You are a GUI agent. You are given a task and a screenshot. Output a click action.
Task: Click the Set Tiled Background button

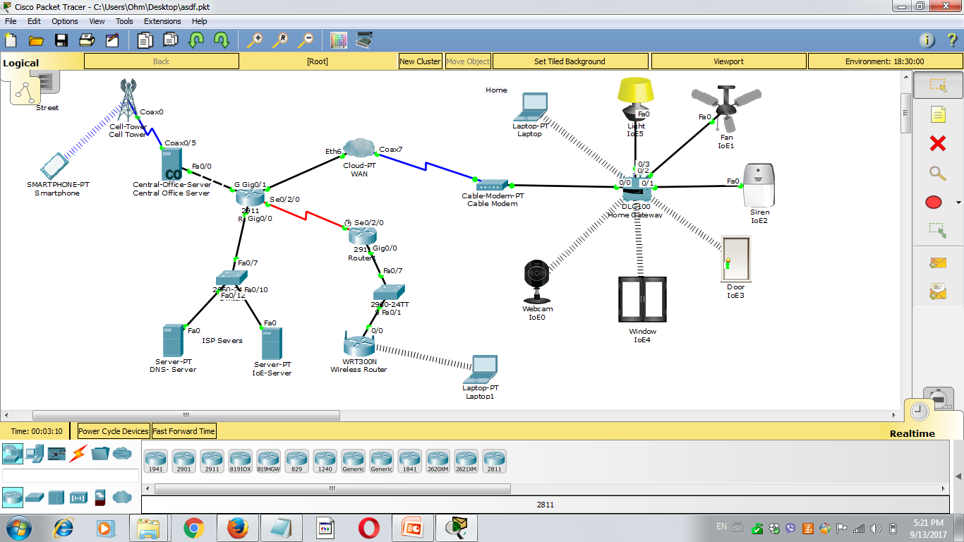(570, 61)
